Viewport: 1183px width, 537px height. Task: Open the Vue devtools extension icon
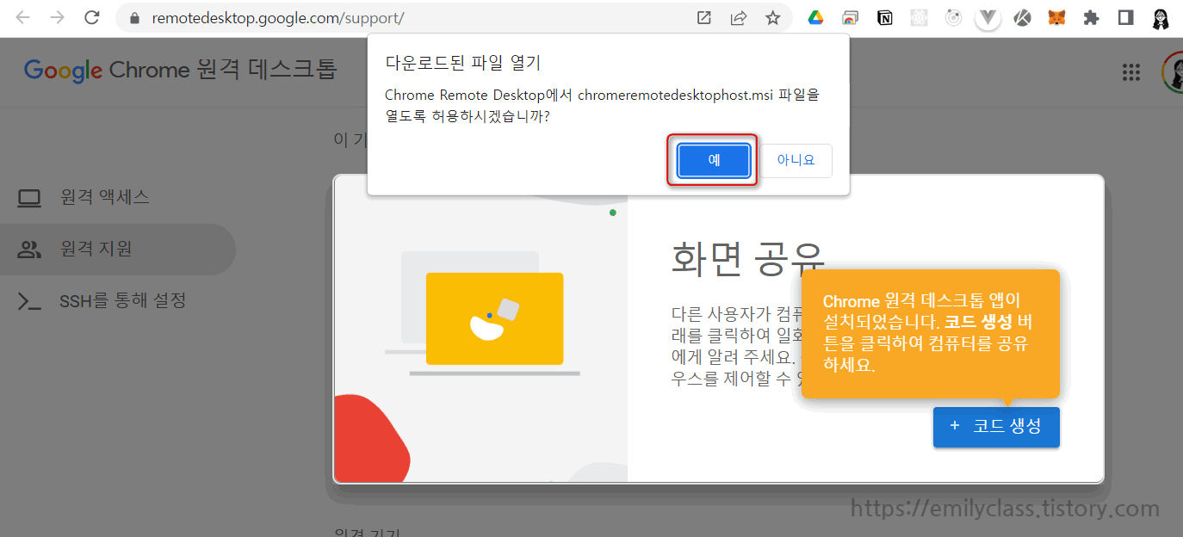988,18
